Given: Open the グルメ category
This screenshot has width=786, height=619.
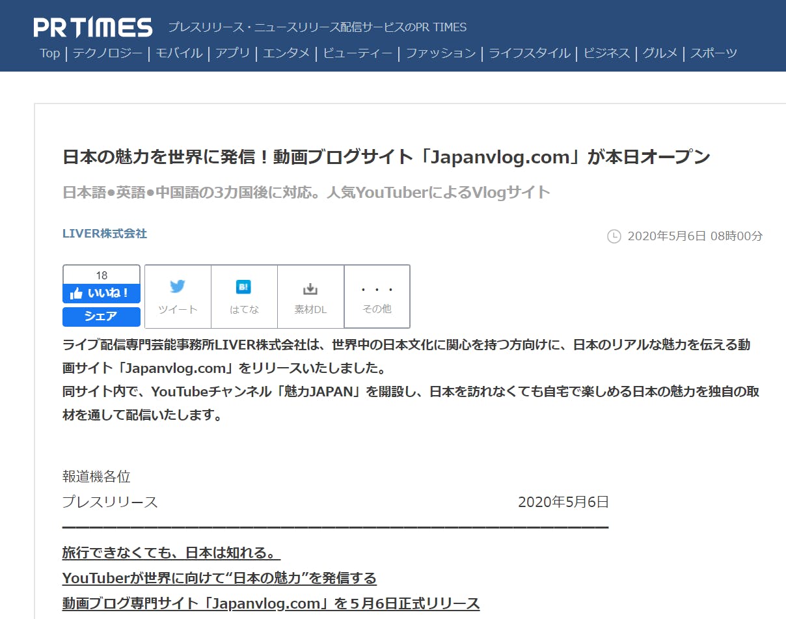Looking at the screenshot, I should (660, 53).
